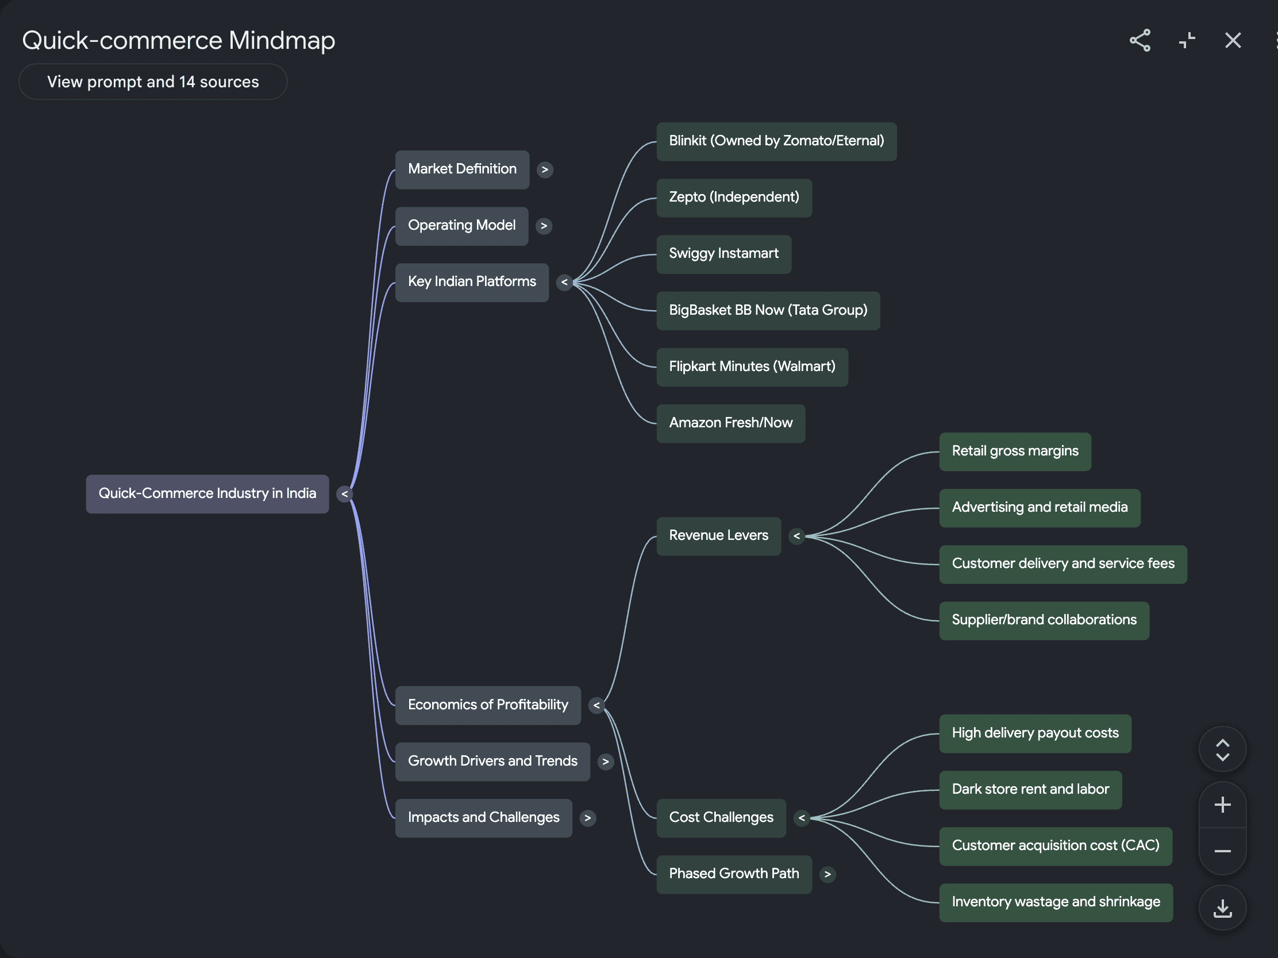1278x958 pixels.
Task: Zoom out of the mindmap
Action: pos(1222,851)
